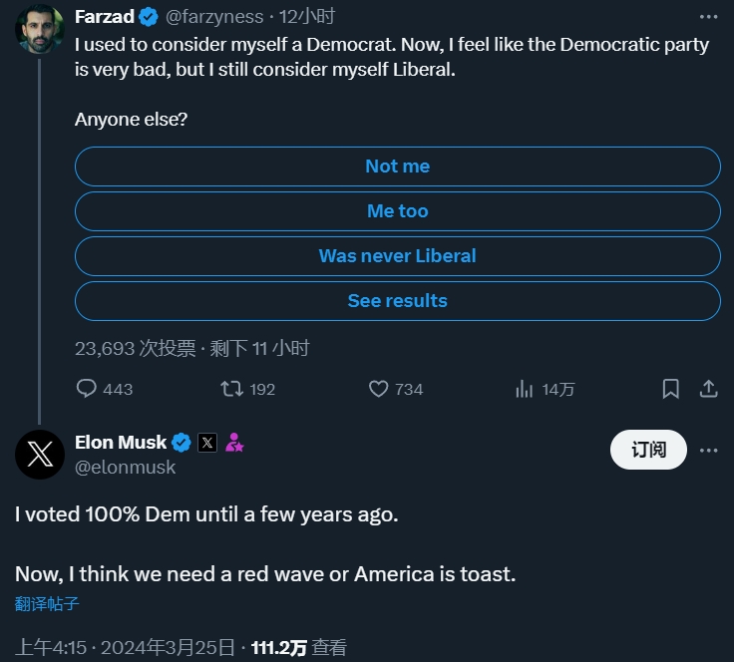Click the share icon on Farzad's post
This screenshot has height=662, width=734.
pos(708,389)
